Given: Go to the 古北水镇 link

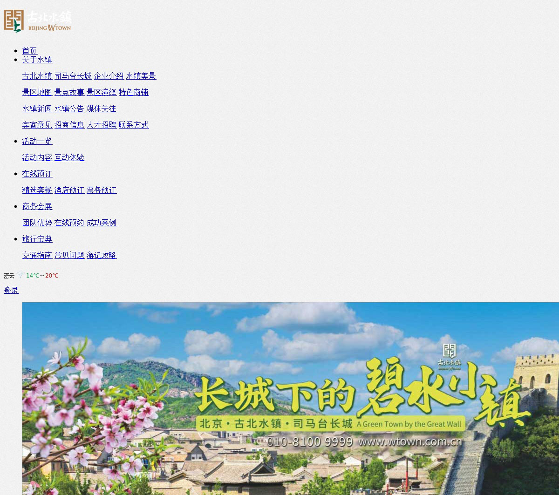Looking at the screenshot, I should tap(37, 76).
